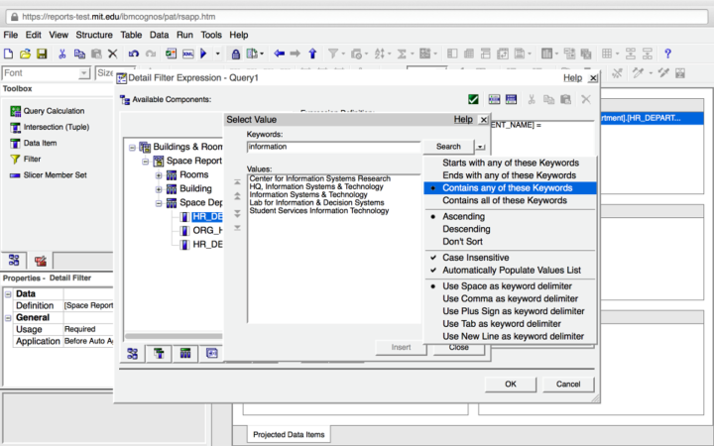Toggle Automatically Populate Values List
Image resolution: width=714 pixels, height=446 pixels.
(511, 270)
